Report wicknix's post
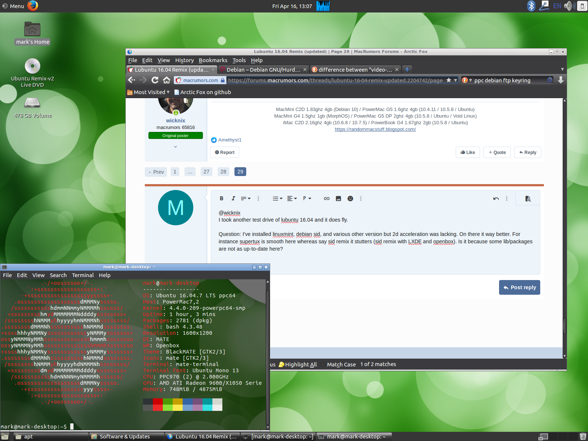The height and width of the screenshot is (441, 588). [x=225, y=153]
